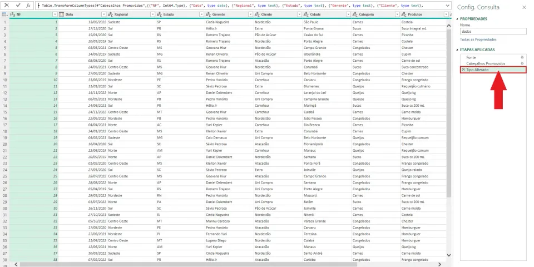This screenshot has height=267, width=534.
Task: Open the Data column filter dropdown
Action: (x=104, y=14)
